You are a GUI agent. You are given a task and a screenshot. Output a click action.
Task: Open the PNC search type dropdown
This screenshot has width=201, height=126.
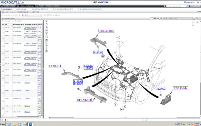coord(34,15)
